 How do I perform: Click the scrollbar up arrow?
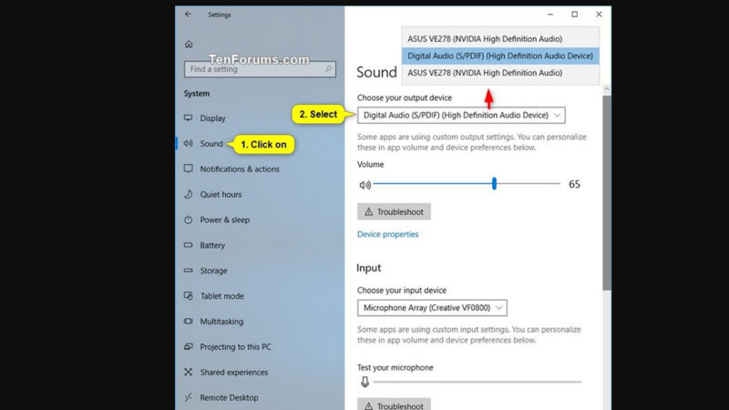point(607,88)
